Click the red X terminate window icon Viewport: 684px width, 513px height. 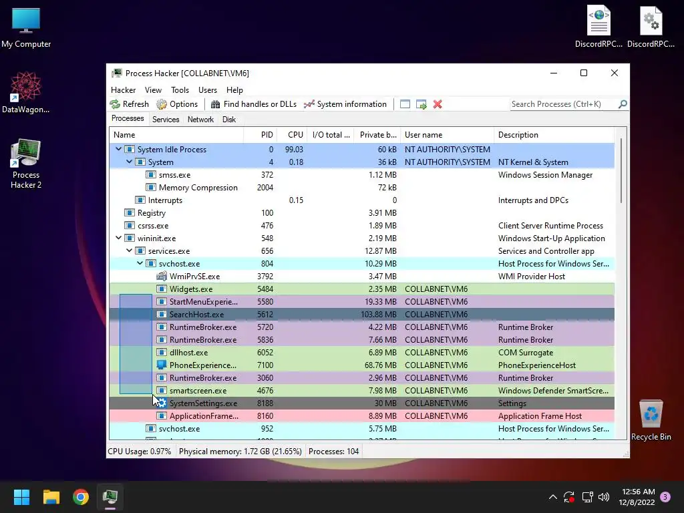point(438,104)
